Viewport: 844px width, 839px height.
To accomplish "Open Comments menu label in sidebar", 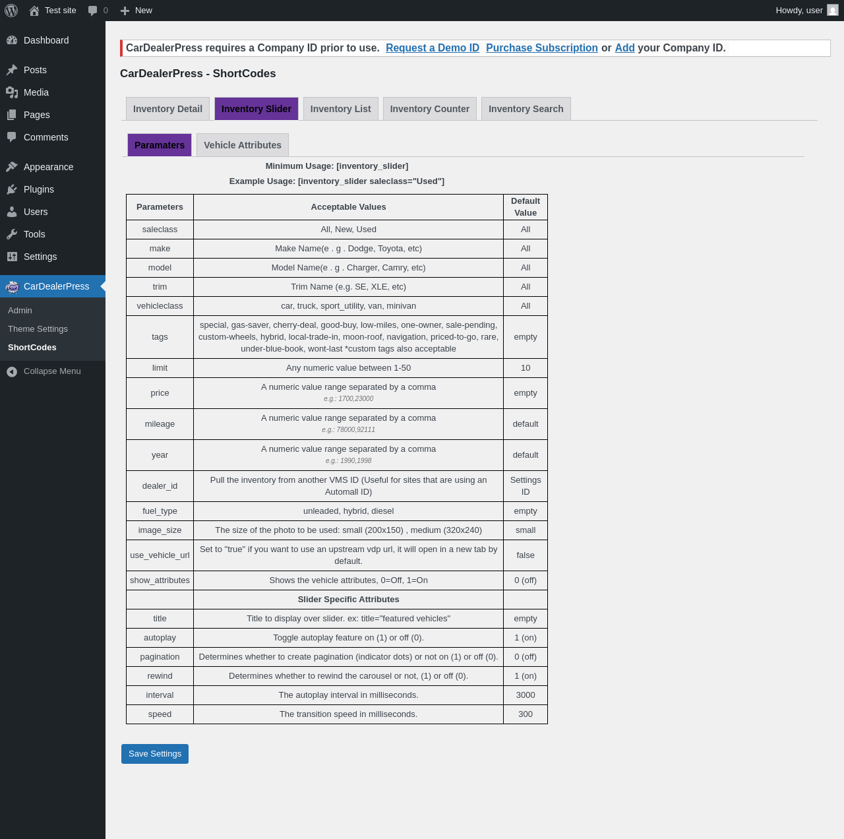I will click(x=46, y=137).
